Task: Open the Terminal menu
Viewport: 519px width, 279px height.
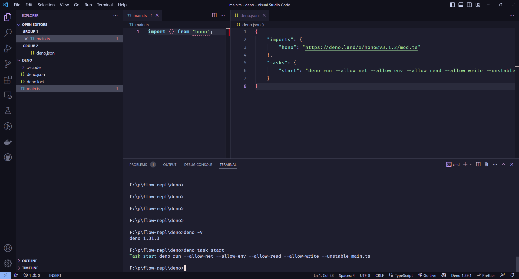Action: [x=104, y=5]
